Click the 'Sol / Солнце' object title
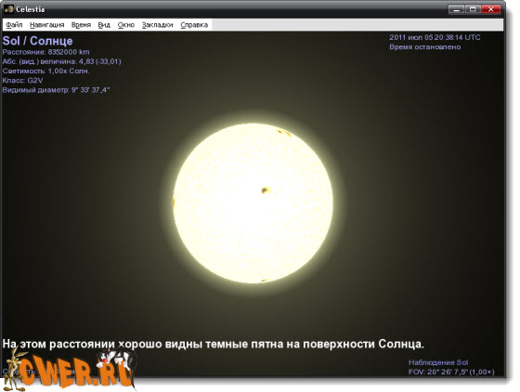The height and width of the screenshot is (392, 520). 37,41
